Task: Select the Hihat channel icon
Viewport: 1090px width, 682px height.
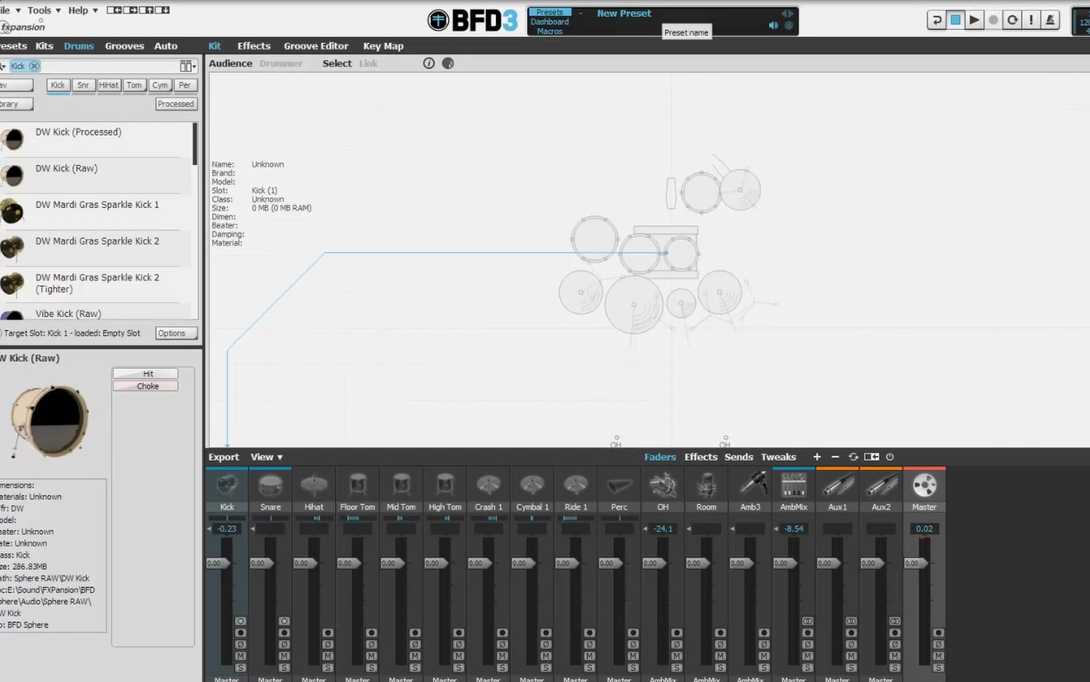Action: [x=314, y=485]
